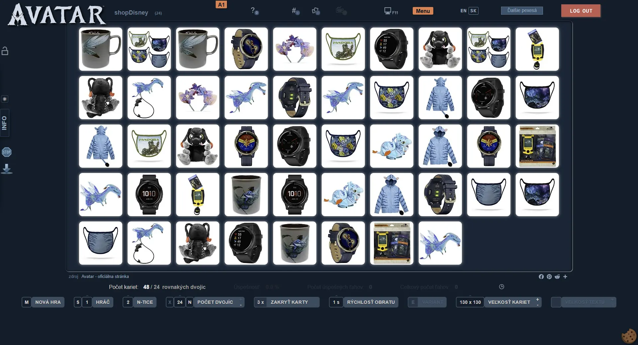Click the download arrow icon

[x=7, y=169]
